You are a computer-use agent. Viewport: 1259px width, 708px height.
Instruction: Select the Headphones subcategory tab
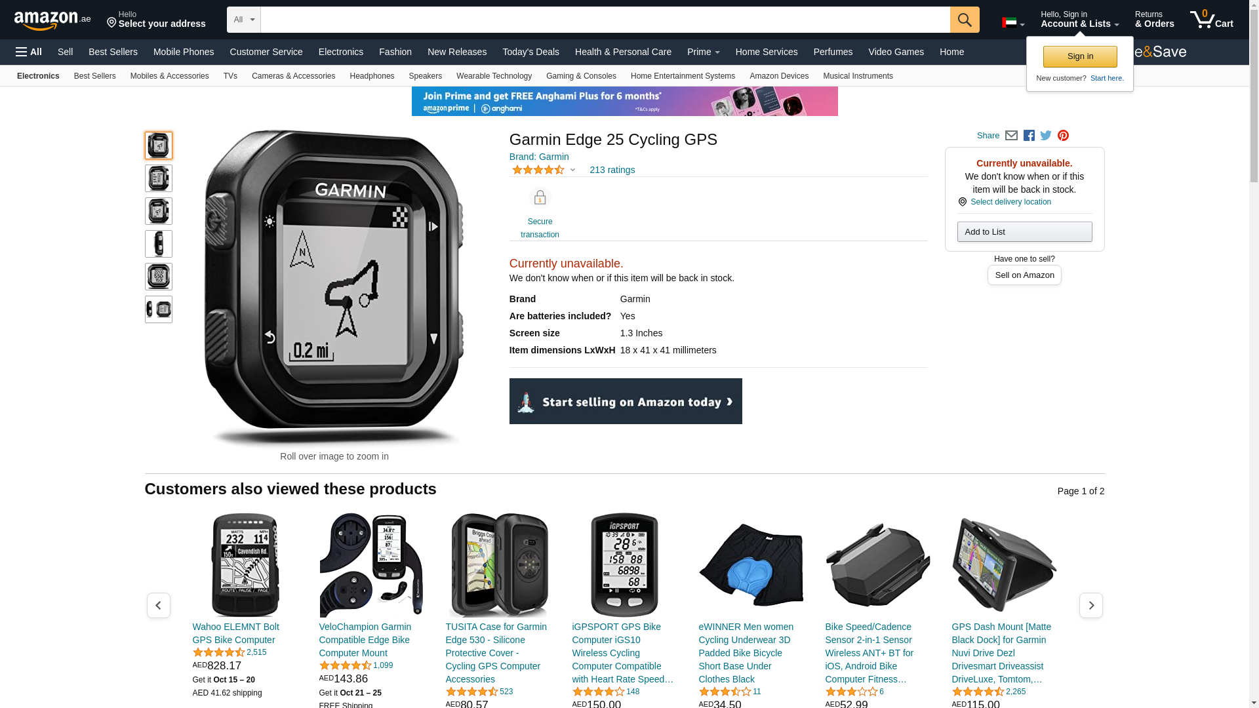tap(372, 76)
